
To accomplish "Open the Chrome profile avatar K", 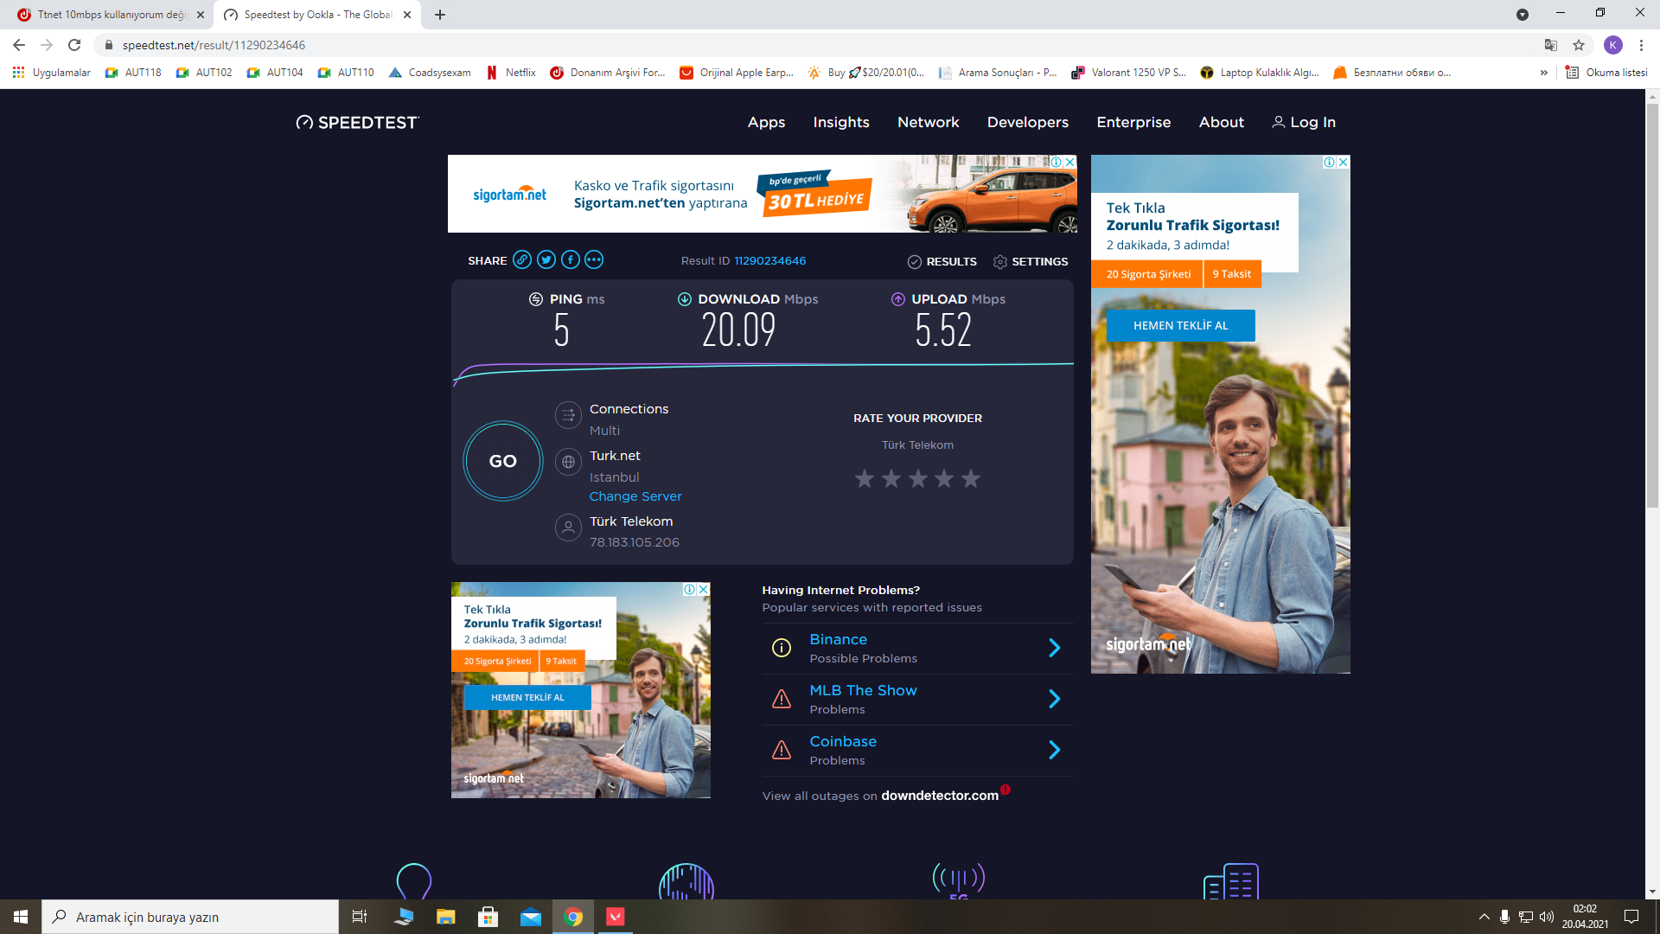I will pos(1613,45).
